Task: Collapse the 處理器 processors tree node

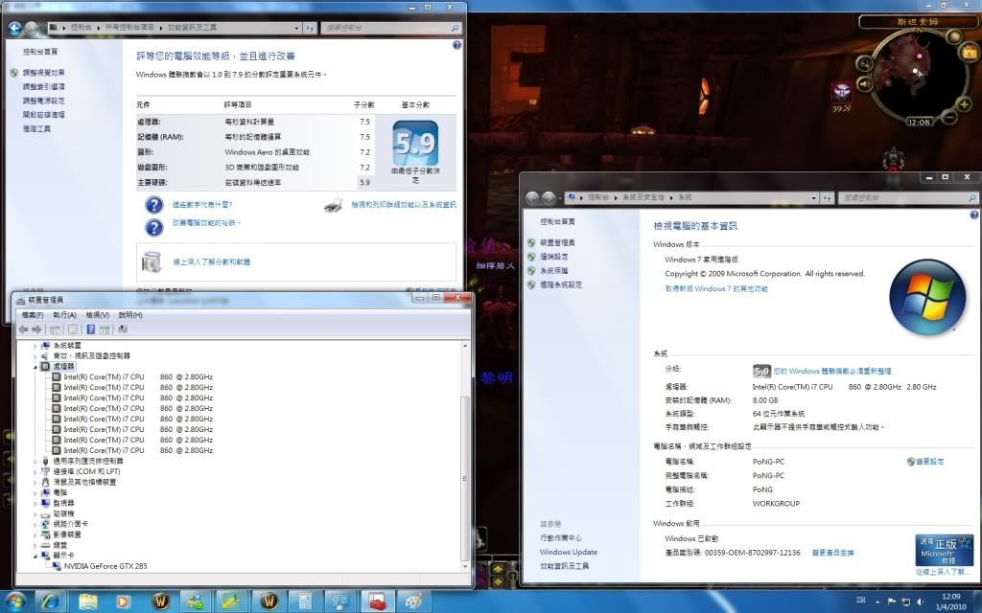Action: coord(36,366)
